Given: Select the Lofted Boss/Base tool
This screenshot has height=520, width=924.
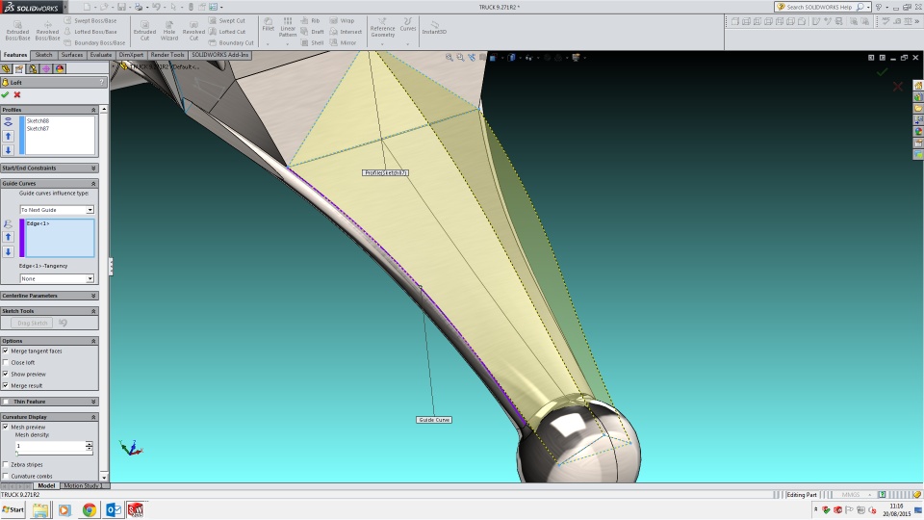Looking at the screenshot, I should 90,32.
